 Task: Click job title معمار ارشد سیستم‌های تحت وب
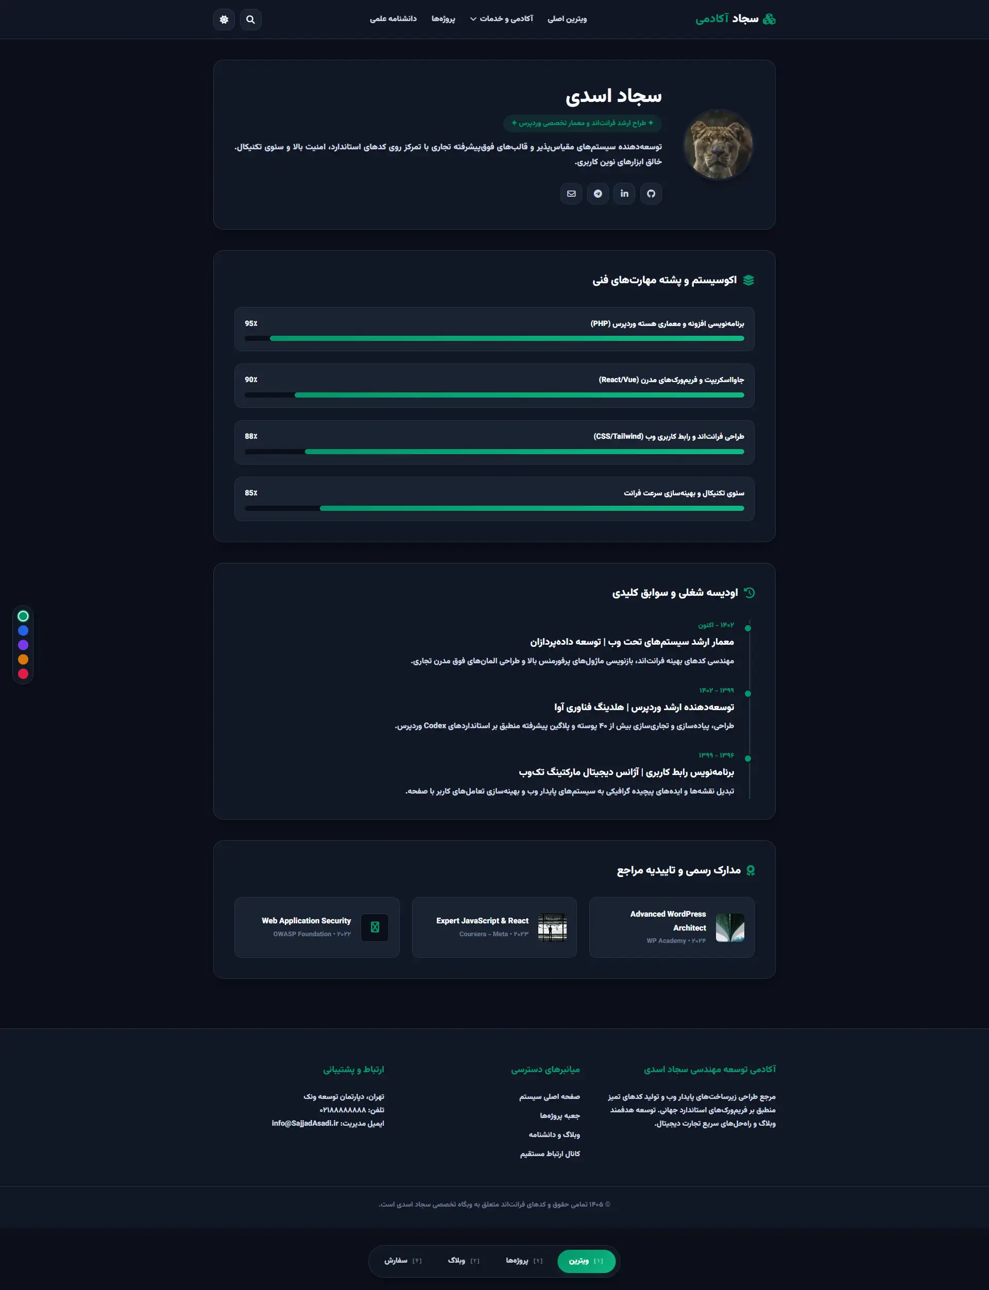[x=671, y=642]
